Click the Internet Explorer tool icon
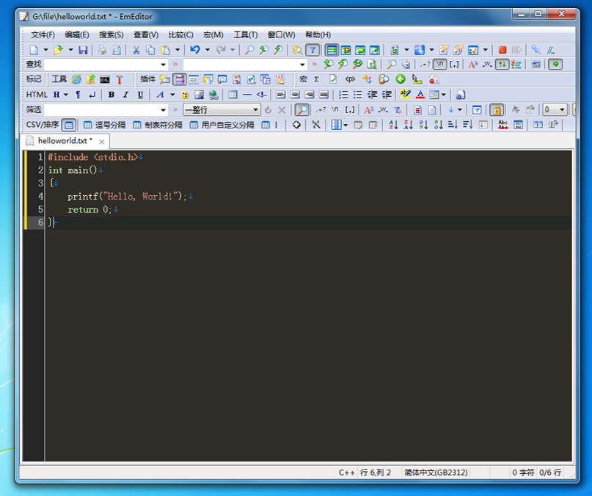Image resolution: width=592 pixels, height=496 pixels. tap(76, 79)
